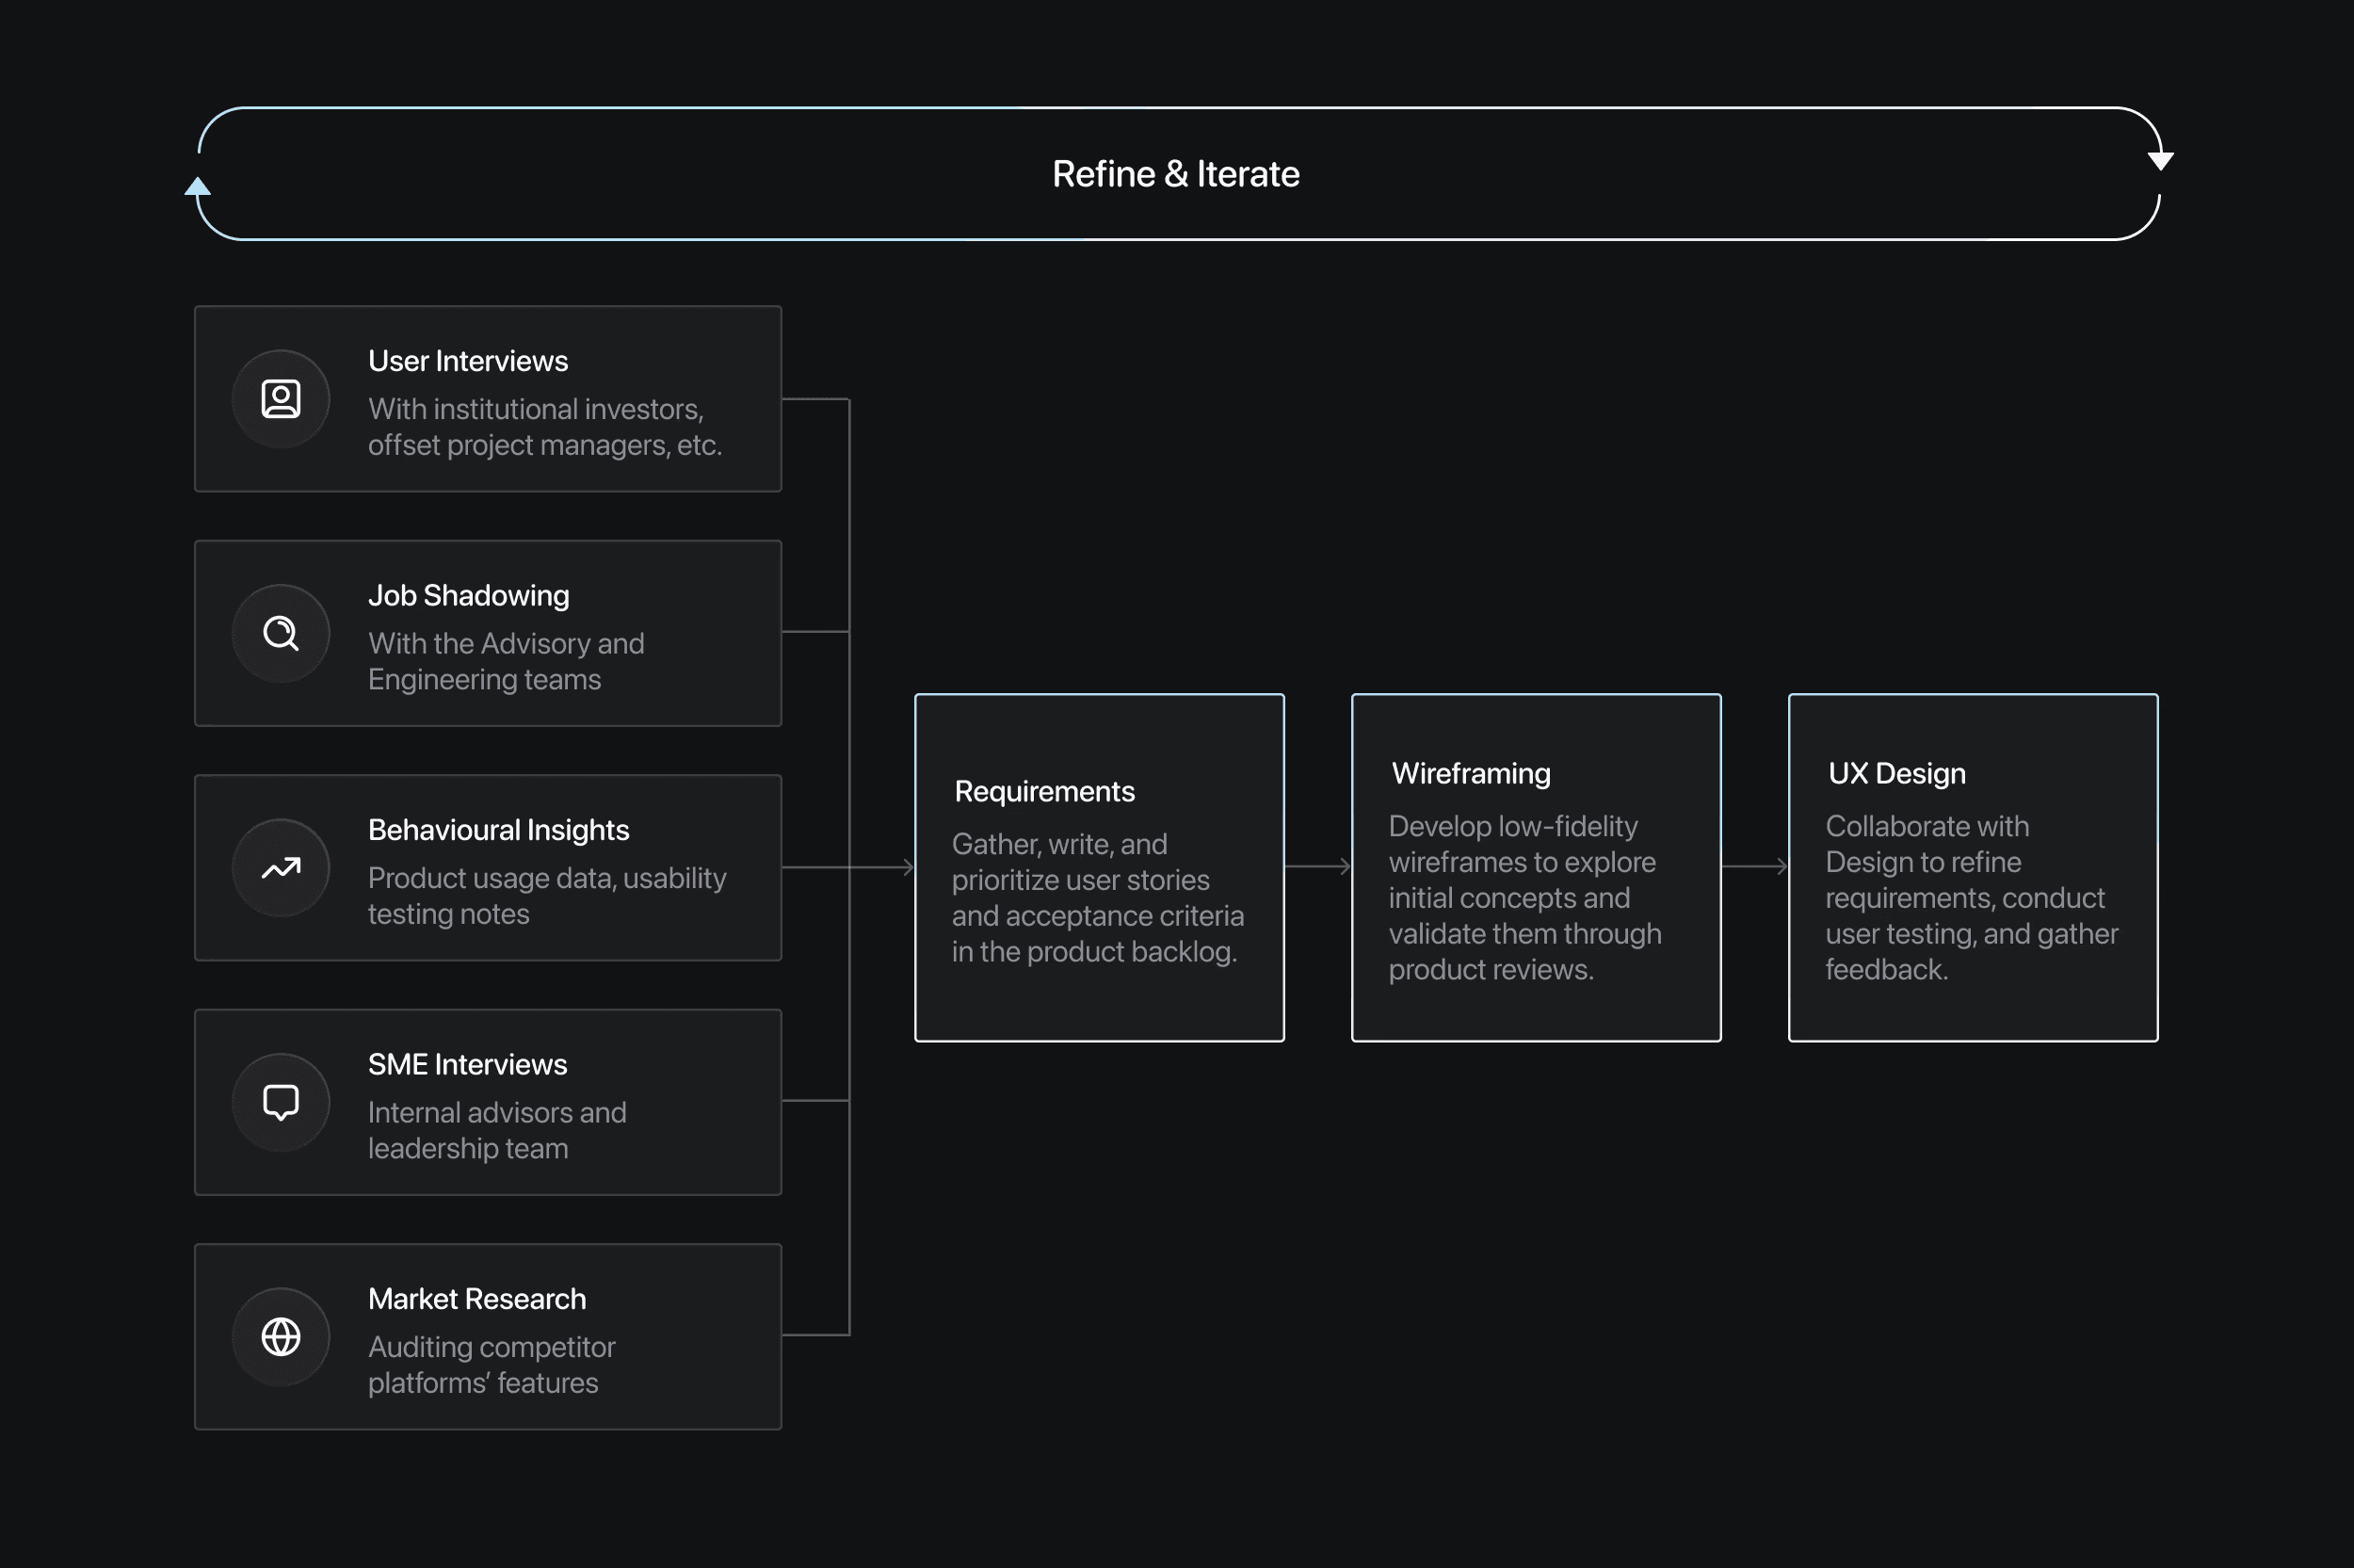
Task: Select the Requirements box heading
Action: tap(1044, 791)
